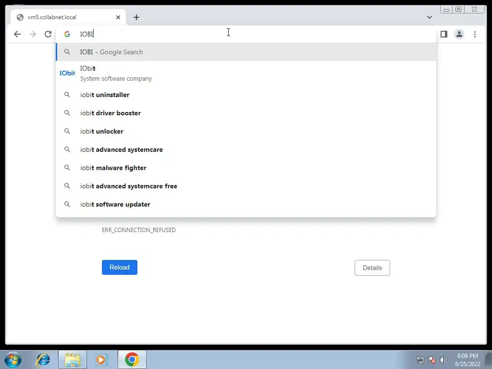Image resolution: width=492 pixels, height=369 pixels.
Task: Close the vm5.collabnet.local tab
Action: click(x=118, y=17)
